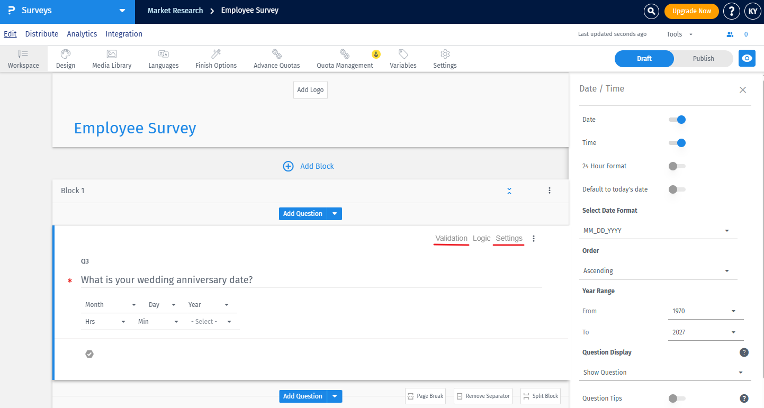Collapse Block 1 with chevron icon
764x408 pixels.
coord(509,191)
